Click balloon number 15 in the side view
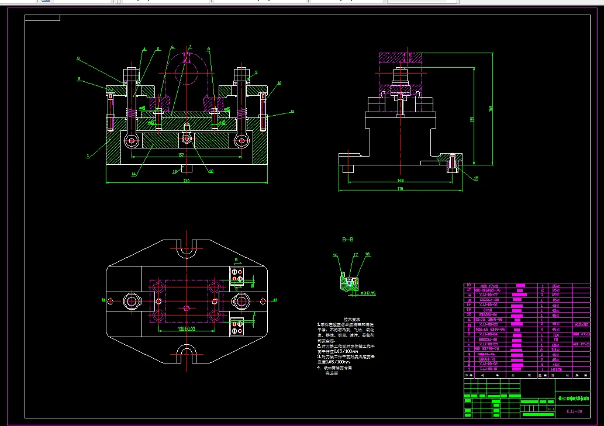The height and width of the screenshot is (426, 604). [476, 178]
